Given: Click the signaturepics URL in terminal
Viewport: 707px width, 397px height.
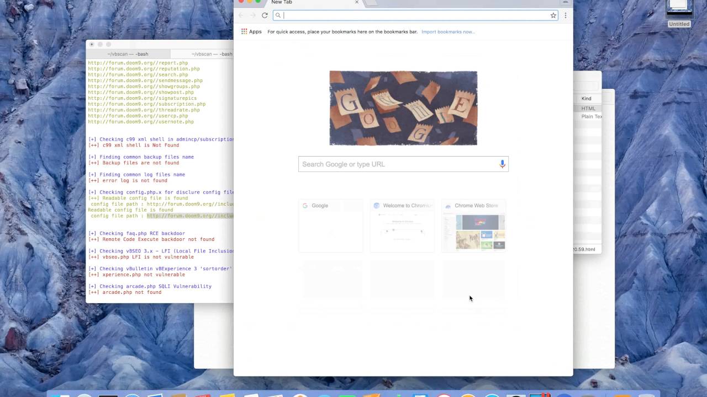Looking at the screenshot, I should (143, 98).
